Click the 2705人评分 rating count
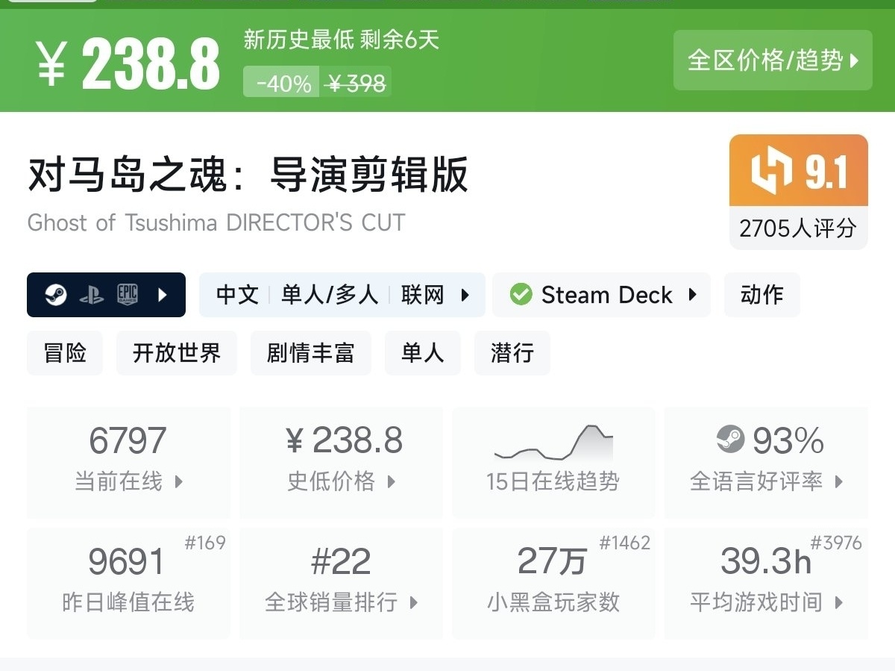 [798, 228]
